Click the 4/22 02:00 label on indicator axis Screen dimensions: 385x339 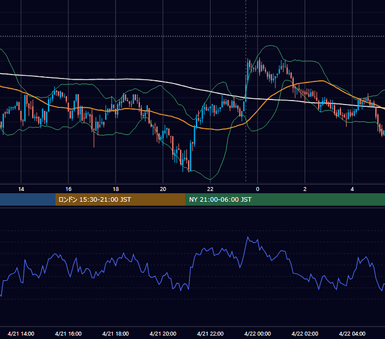(x=305, y=333)
